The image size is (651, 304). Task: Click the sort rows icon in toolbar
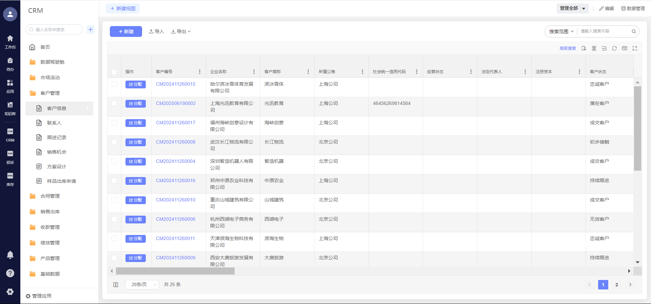pos(604,48)
